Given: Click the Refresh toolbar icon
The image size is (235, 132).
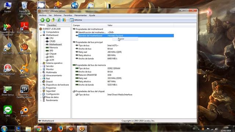Looking at the screenshot, I should [x=59, y=20].
